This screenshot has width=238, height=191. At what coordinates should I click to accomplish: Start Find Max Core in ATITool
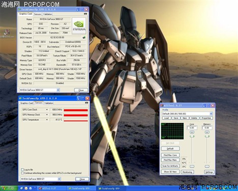coord(170,155)
